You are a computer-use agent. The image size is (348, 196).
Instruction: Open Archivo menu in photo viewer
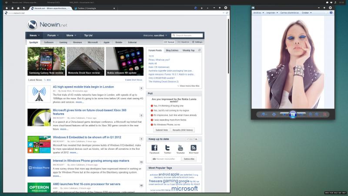pyautogui.click(x=258, y=13)
